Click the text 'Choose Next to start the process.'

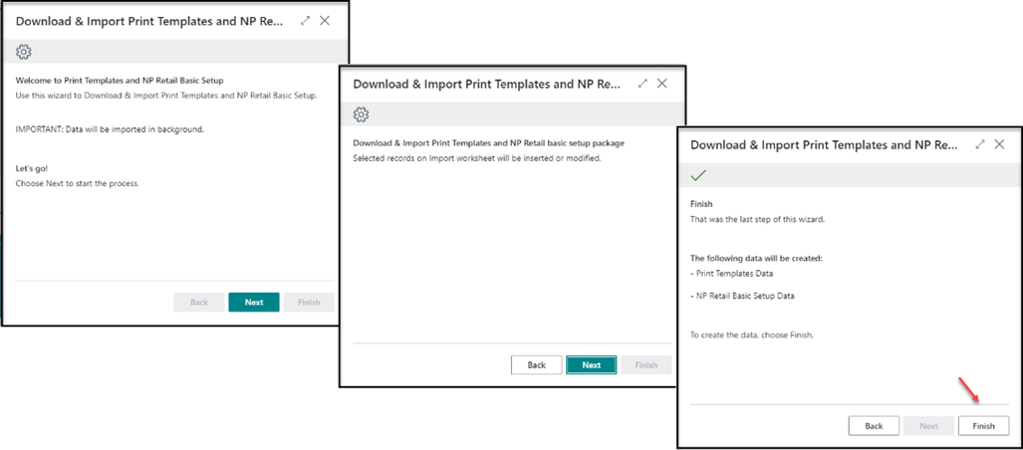tap(78, 184)
